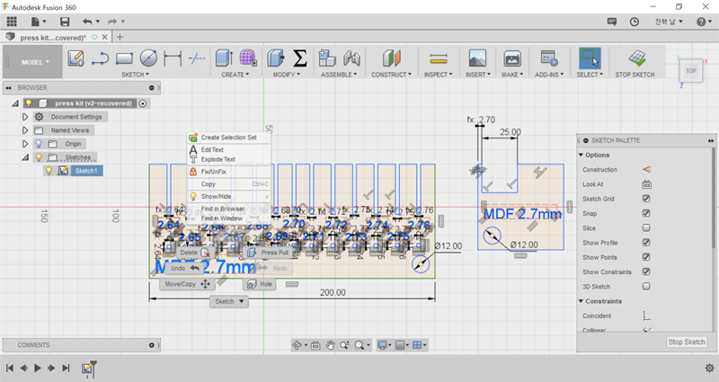Click the Stop Sketch toolbar icon
Screen dimensions: 719x382
(x=635, y=58)
